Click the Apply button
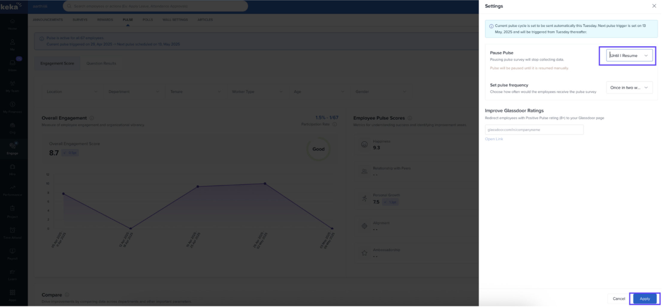Image resolution: width=670 pixels, height=307 pixels. point(645,299)
